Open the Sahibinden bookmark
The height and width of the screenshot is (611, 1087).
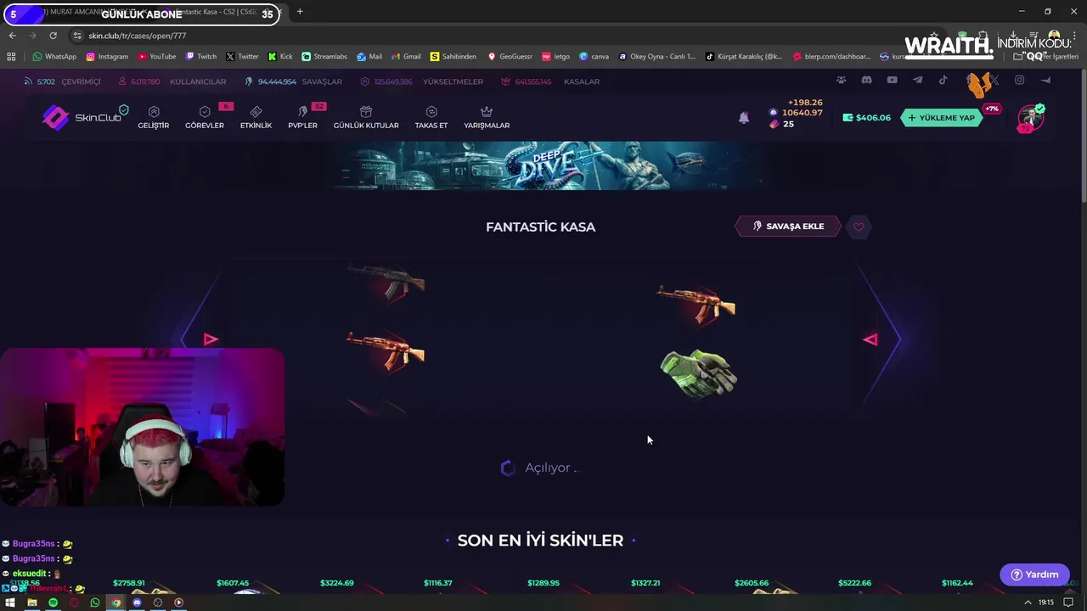tap(453, 57)
